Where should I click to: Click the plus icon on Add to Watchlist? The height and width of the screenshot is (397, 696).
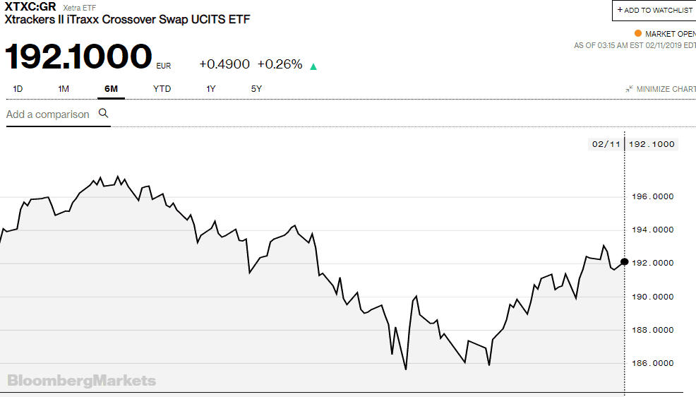(620, 10)
